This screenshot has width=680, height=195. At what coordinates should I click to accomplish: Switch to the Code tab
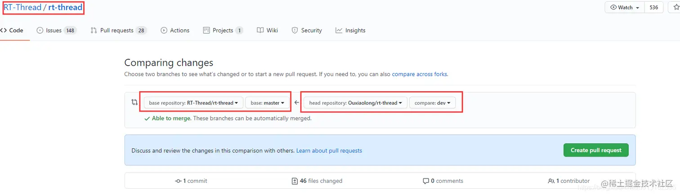click(12, 30)
